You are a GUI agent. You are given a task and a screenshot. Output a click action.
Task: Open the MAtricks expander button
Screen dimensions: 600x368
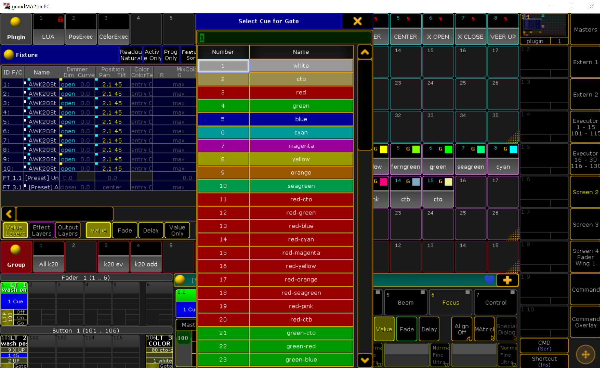484,329
